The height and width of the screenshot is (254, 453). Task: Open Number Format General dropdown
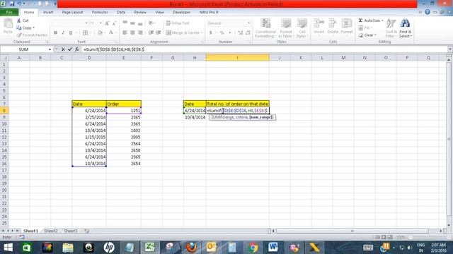tap(248, 23)
